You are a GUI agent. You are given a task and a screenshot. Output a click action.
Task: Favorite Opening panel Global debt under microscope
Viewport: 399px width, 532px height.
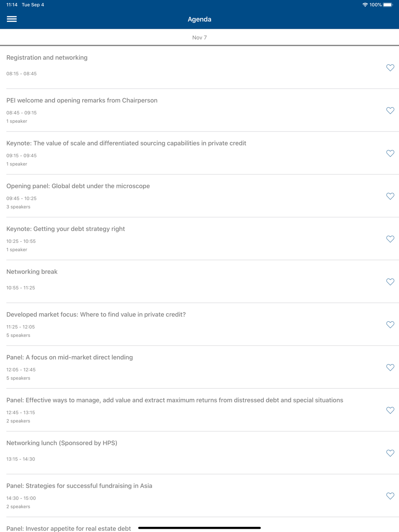coord(390,196)
